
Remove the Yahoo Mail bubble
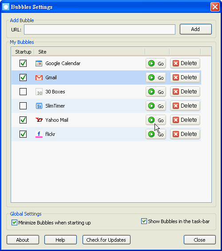click(x=185, y=120)
